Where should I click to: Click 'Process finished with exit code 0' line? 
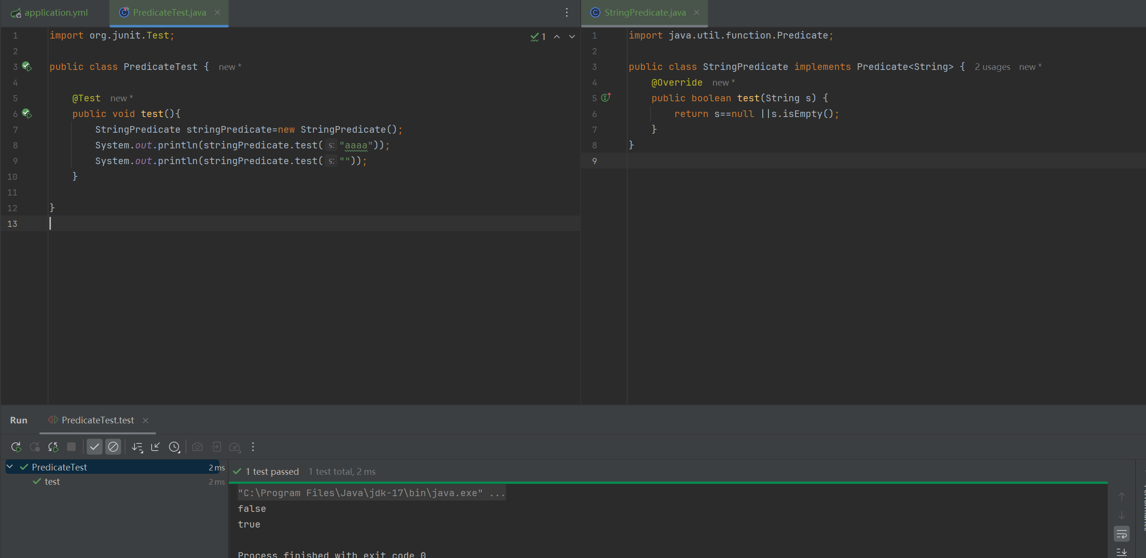click(x=331, y=554)
